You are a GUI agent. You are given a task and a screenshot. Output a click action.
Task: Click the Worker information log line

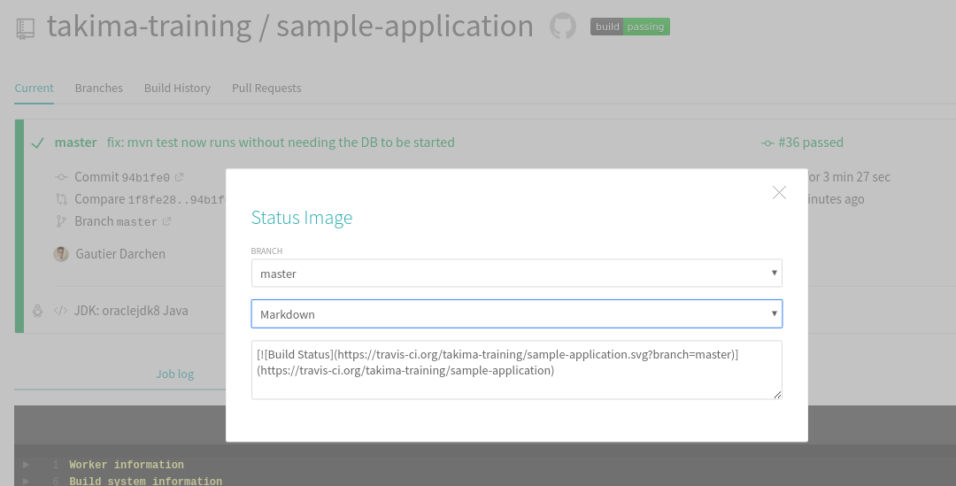(x=127, y=465)
